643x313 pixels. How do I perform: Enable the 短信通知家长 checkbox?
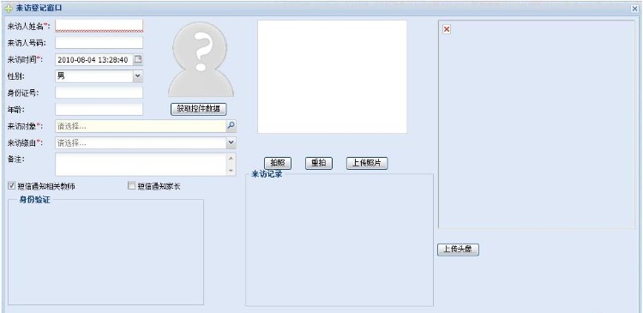coord(132,186)
